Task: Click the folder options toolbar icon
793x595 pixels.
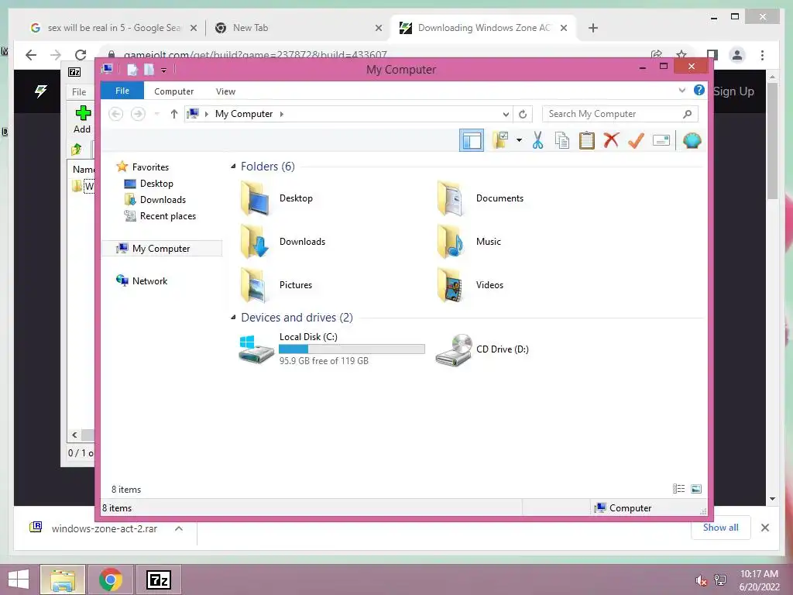Action: point(499,140)
